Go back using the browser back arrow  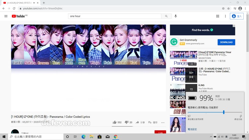tap(4, 8)
